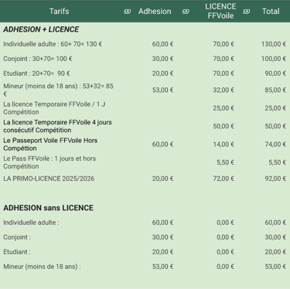Screen dimensions: 290x289
Task: Open Le Passeport Voile FFVoile Hors Compétition
Action: (x=50, y=144)
